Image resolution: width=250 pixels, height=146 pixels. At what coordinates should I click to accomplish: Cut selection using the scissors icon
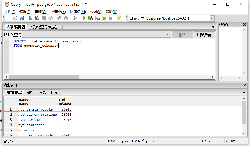[30, 18]
